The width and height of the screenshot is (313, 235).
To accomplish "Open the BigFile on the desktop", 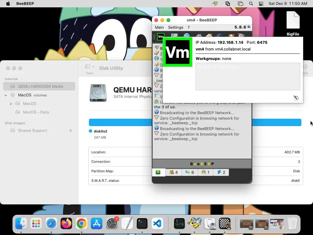I will click(293, 24).
